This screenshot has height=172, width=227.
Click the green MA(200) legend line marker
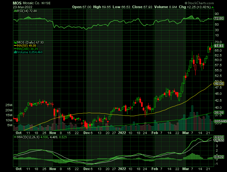click(15, 49)
